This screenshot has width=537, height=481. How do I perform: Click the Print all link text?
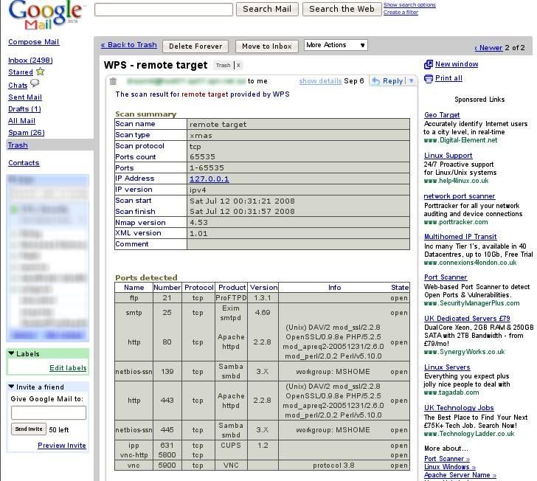point(448,78)
